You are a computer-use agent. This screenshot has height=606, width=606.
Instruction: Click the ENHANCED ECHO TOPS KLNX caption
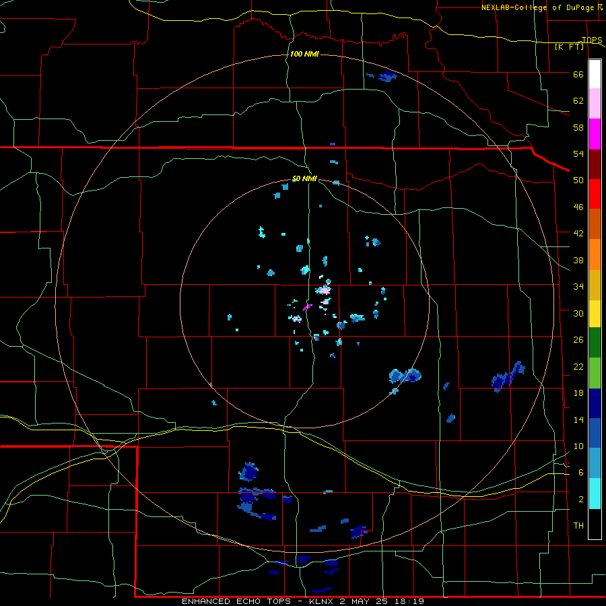click(303, 601)
